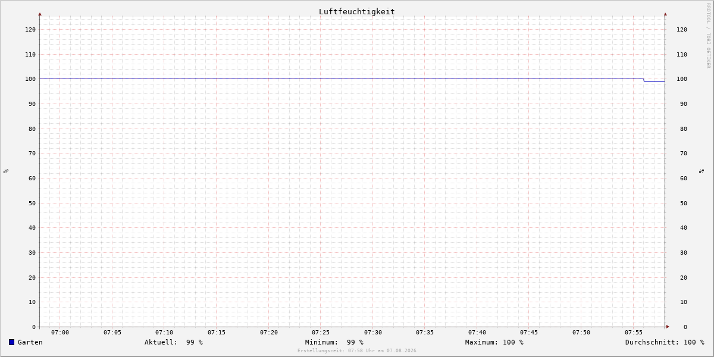Click the red arrow atop right y-axis
Image resolution: width=714 pixels, height=357 pixels.
(x=665, y=14)
